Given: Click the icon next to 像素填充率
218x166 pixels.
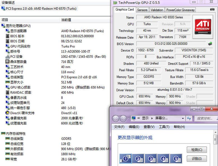Looking at the screenshot, I should tap(8, 118).
